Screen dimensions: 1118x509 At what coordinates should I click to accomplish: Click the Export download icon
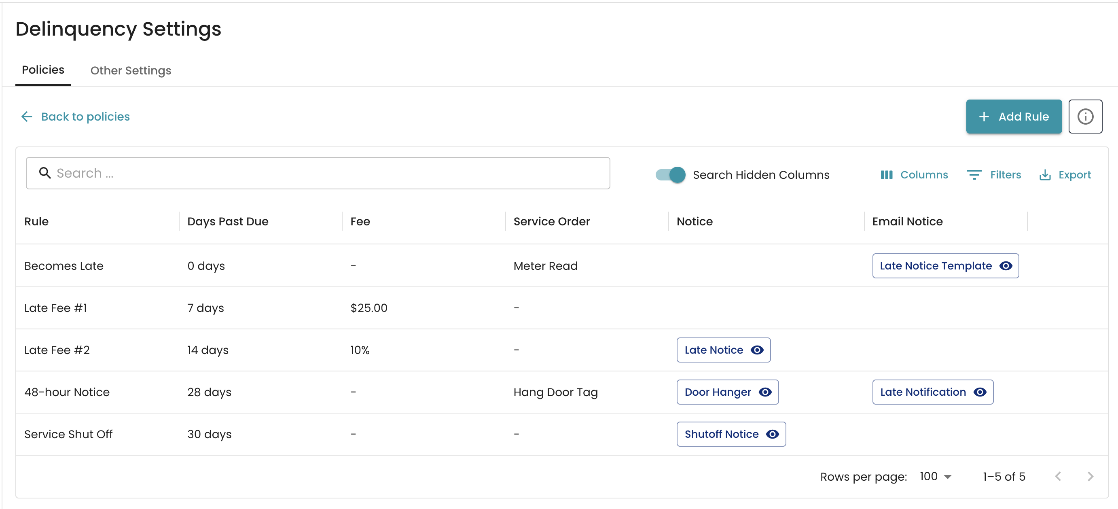click(x=1045, y=174)
